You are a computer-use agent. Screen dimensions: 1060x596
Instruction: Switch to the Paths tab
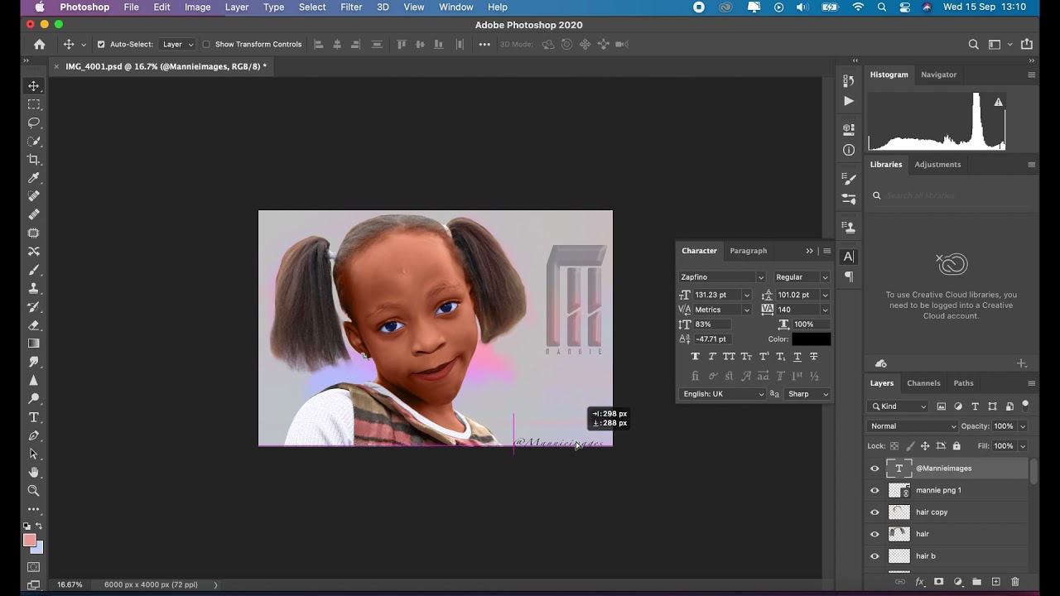coord(963,383)
